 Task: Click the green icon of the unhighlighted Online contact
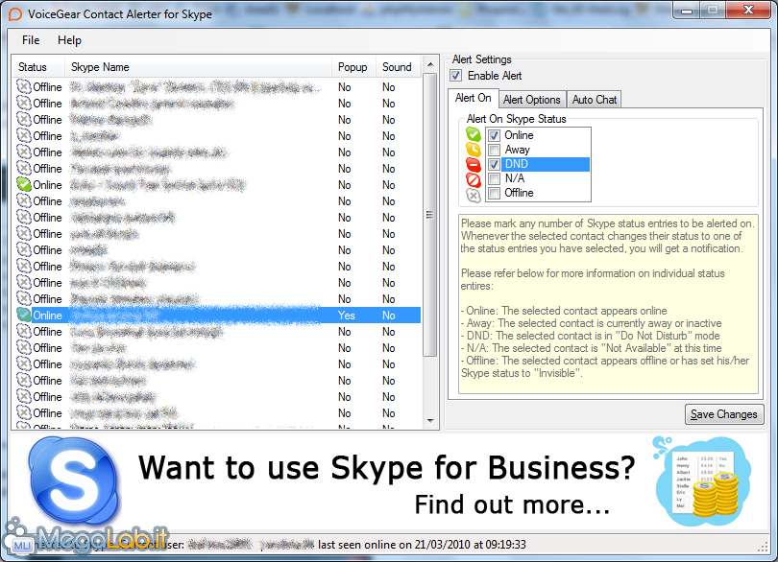pyautogui.click(x=24, y=184)
